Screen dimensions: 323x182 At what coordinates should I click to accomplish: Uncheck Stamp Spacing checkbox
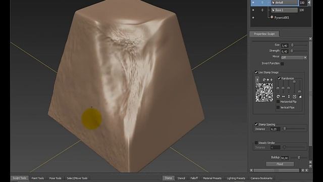tap(256, 124)
